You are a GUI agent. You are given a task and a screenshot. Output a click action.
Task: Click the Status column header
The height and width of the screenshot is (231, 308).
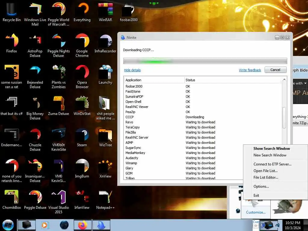point(233,80)
